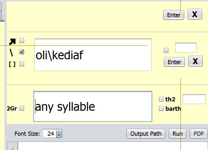Open the Output Path dialog
The height and width of the screenshot is (150, 208).
pos(146,133)
